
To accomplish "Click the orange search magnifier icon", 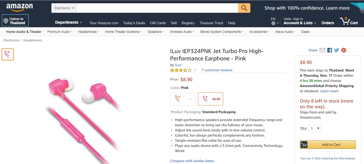I will tap(244, 8).
